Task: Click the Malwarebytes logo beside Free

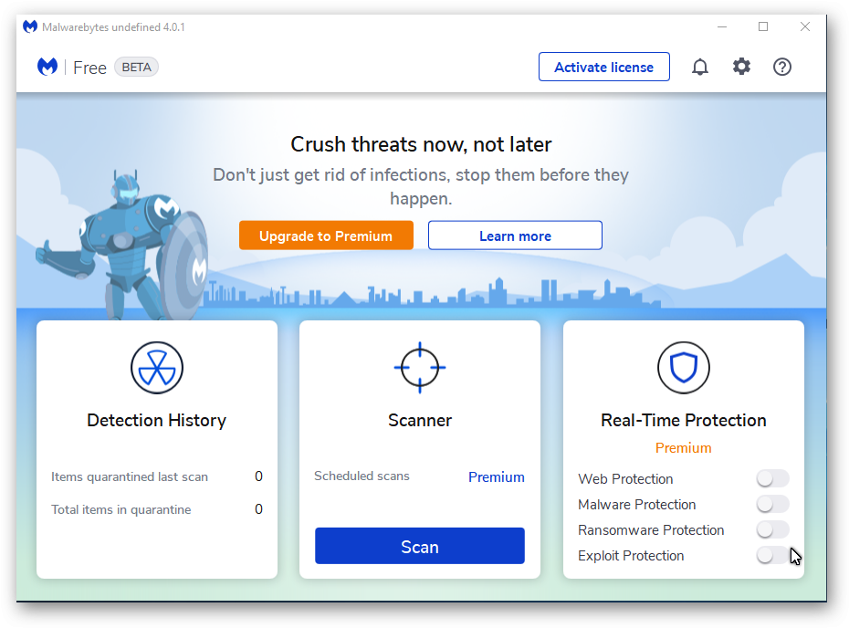Action: tap(47, 68)
